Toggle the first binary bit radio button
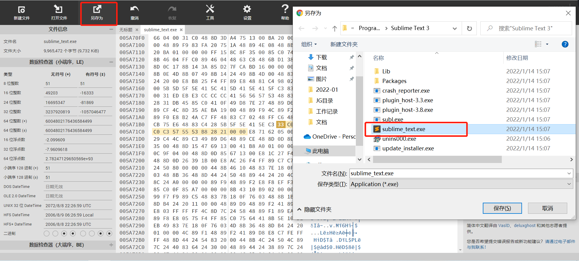The width and height of the screenshot is (579, 261). coord(46,233)
